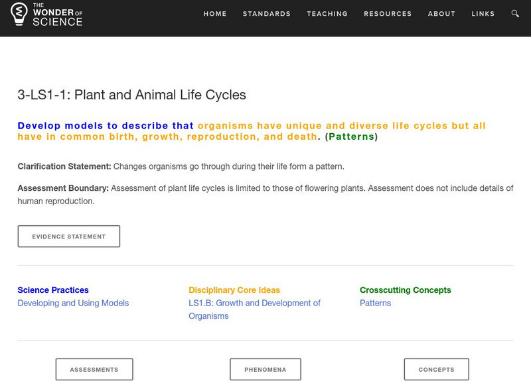The height and width of the screenshot is (381, 531).
Task: Click the Phenomena button
Action: 265,370
